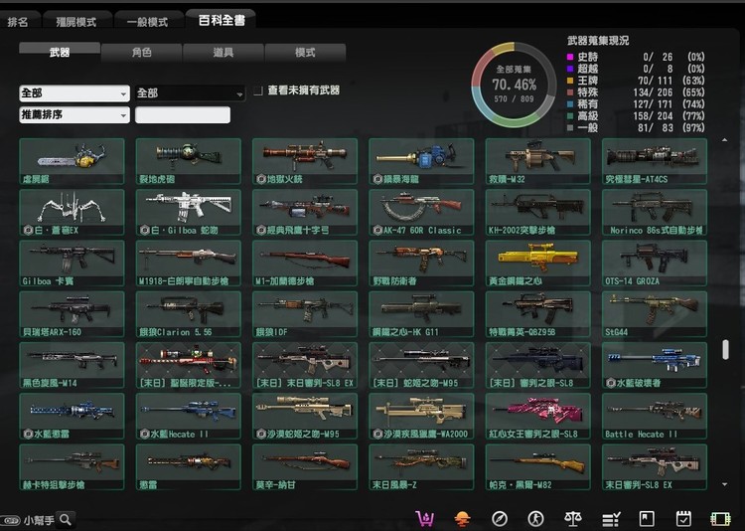Select the 鐮暴海龍 weapon card

point(421,161)
